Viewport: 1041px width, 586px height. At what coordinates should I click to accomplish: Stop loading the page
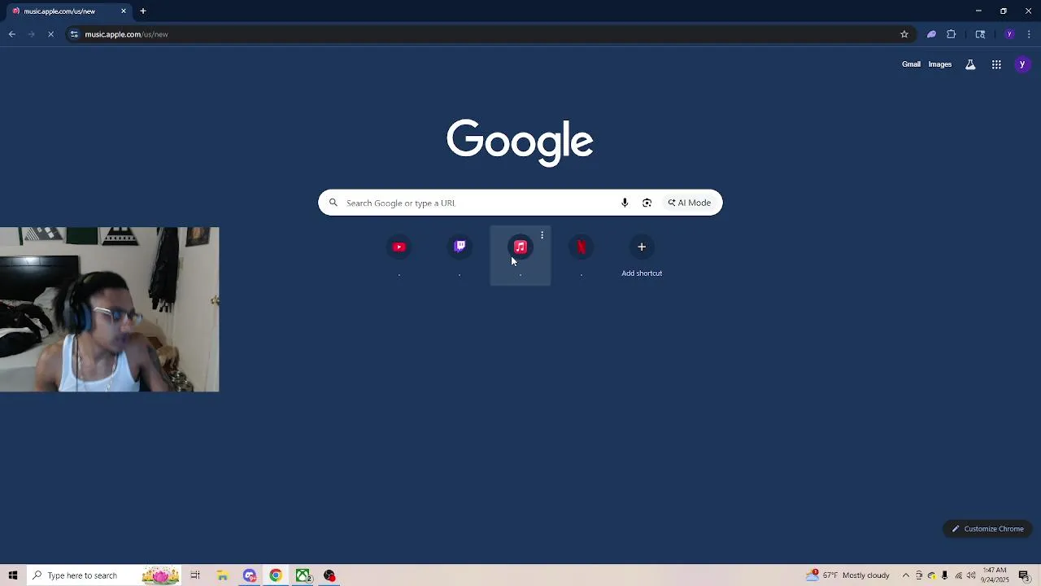click(50, 34)
